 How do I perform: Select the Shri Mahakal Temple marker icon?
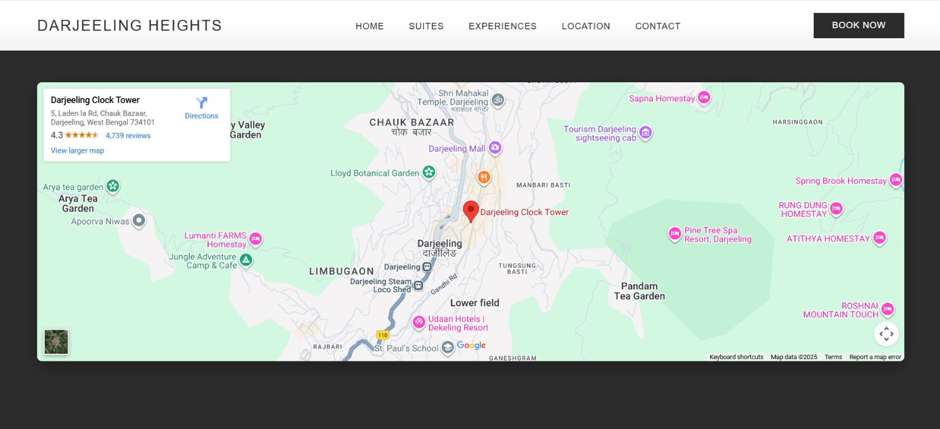pos(498,100)
